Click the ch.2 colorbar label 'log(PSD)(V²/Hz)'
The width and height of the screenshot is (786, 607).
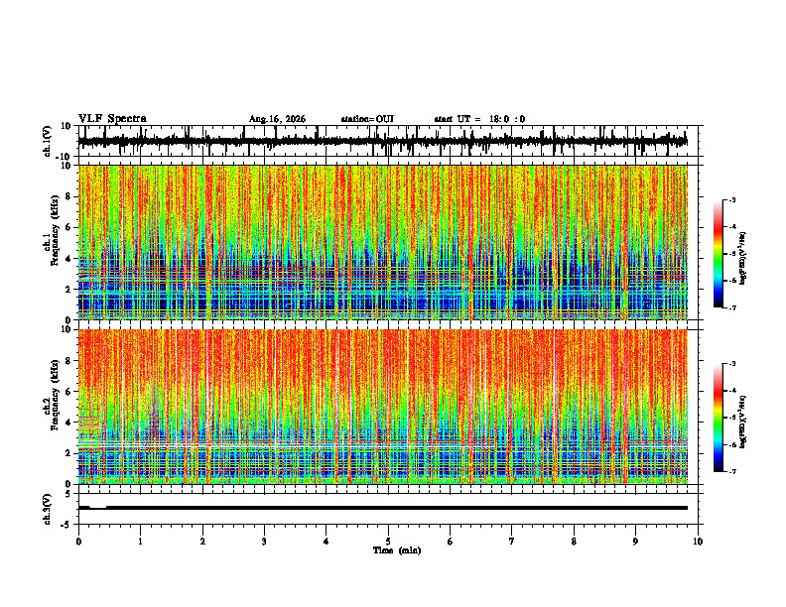point(744,422)
